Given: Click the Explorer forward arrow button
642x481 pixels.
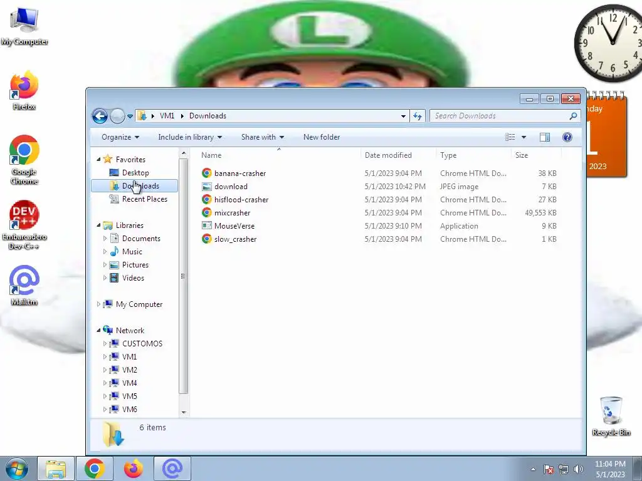Looking at the screenshot, I should 117,116.
